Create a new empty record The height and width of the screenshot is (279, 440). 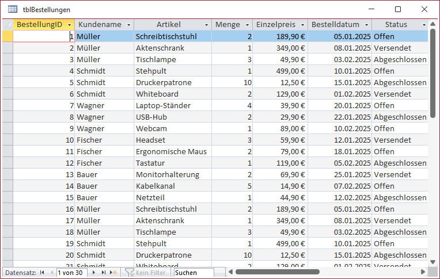click(113, 272)
